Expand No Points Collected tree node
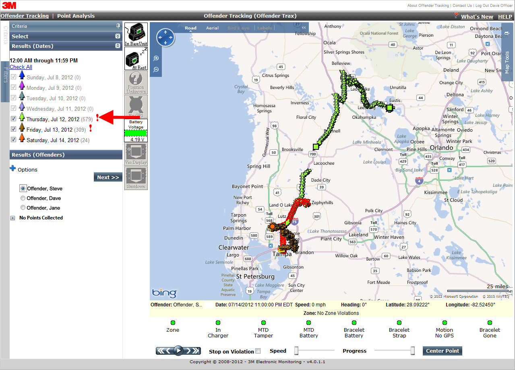 coord(12,218)
